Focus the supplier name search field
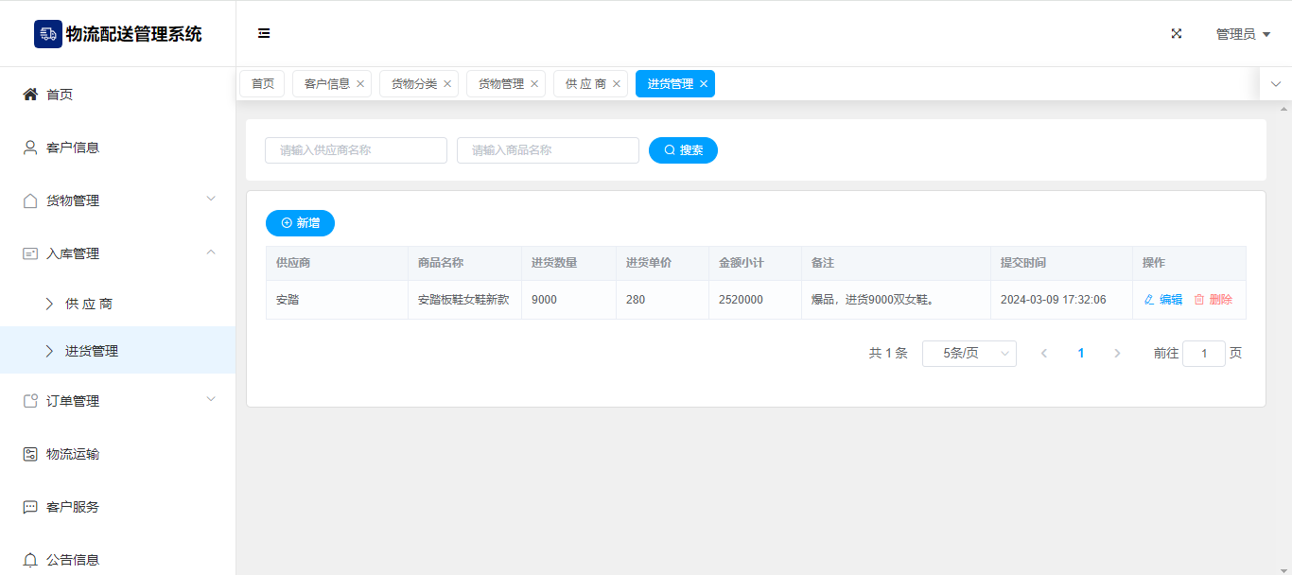This screenshot has width=1292, height=575. (x=356, y=150)
